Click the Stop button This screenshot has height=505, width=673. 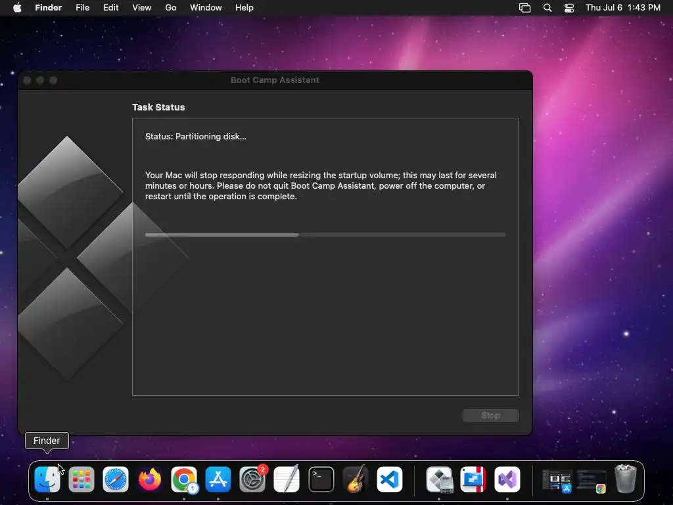click(x=490, y=416)
